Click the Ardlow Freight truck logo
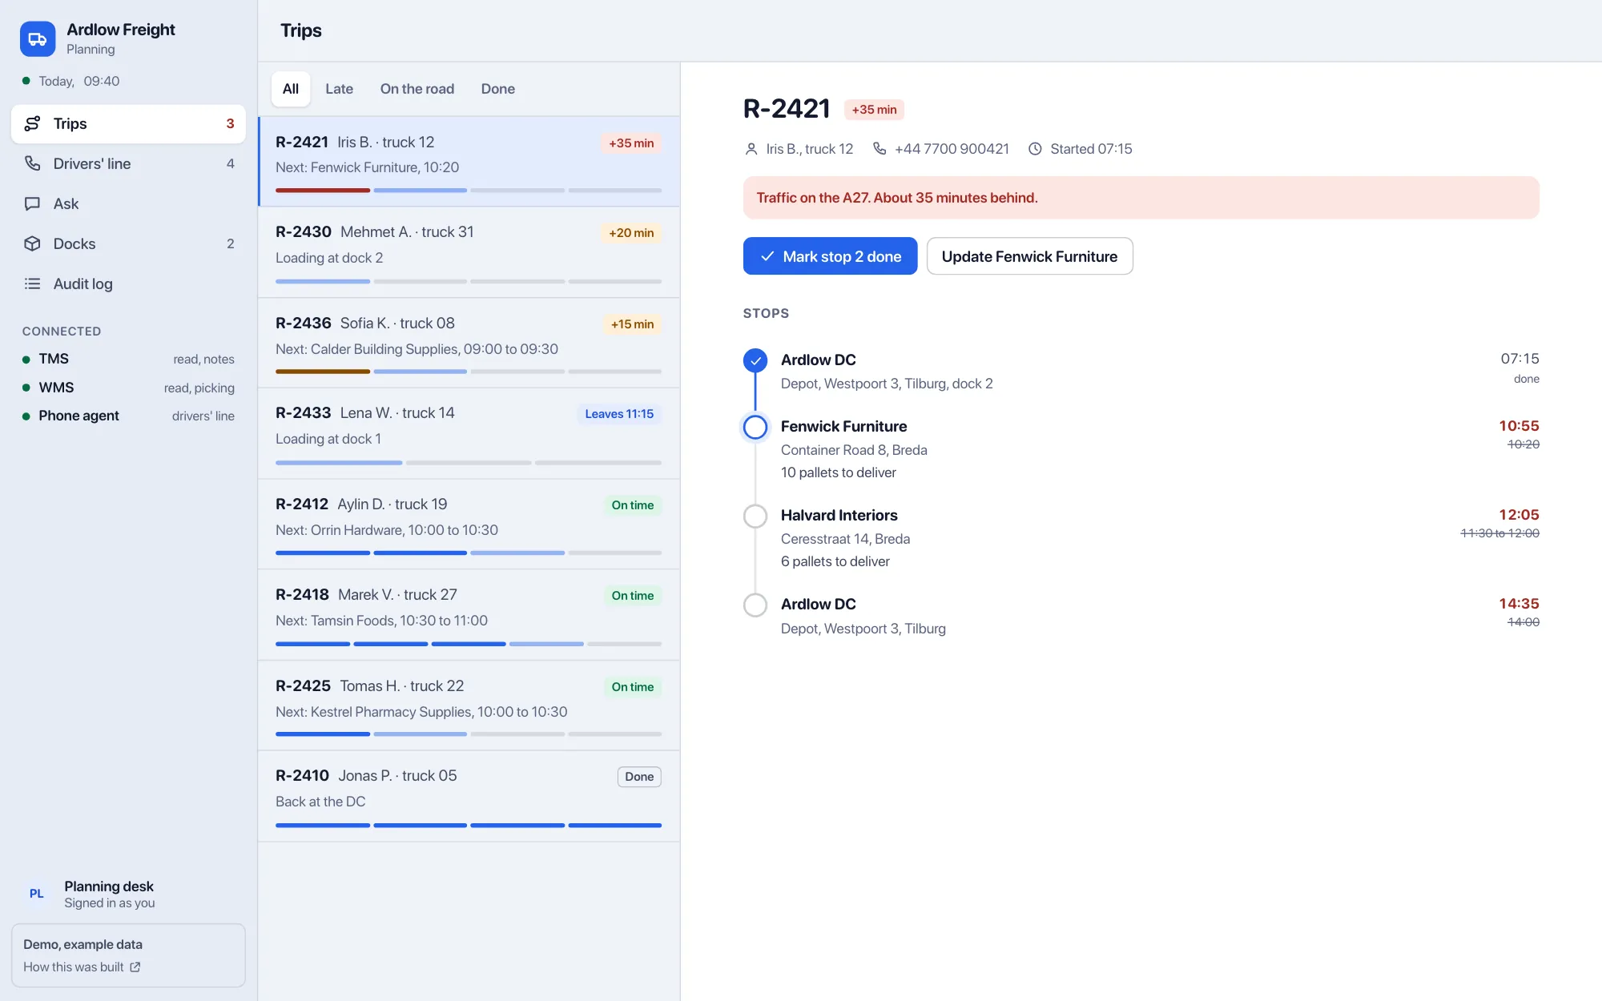Screen dimensions: 1602x1001 click(38, 38)
